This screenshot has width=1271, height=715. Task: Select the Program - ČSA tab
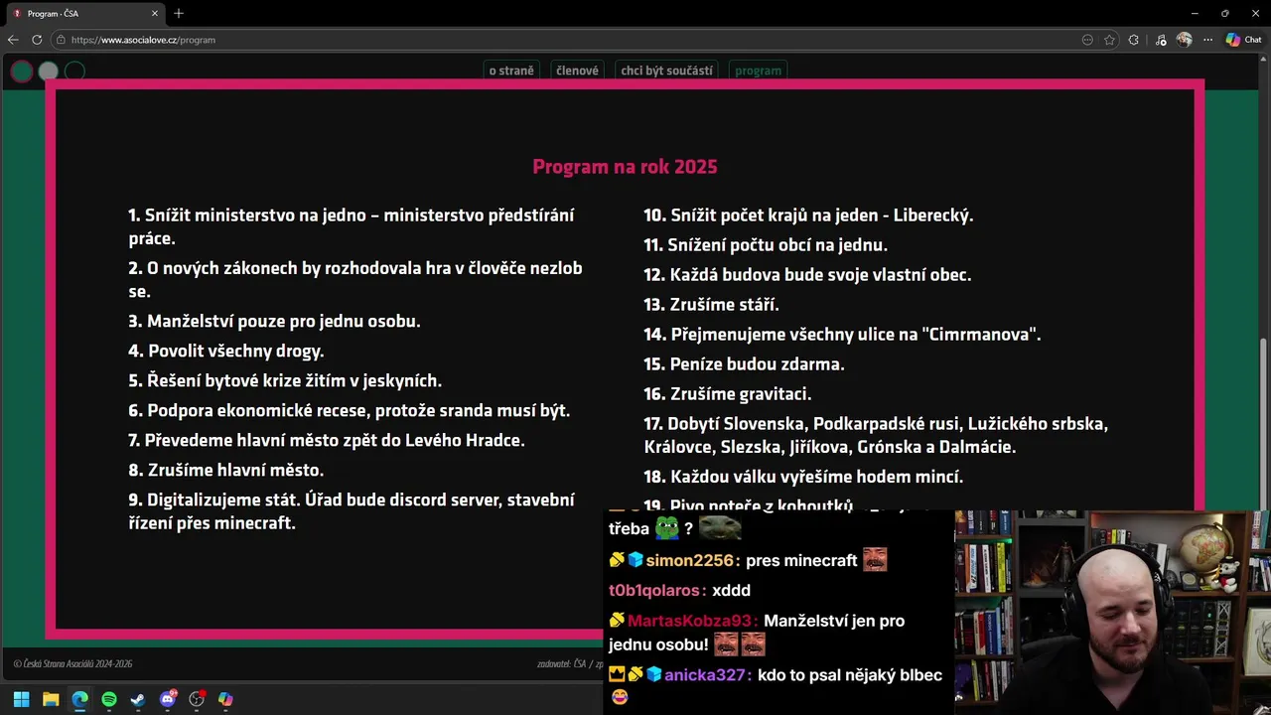pyautogui.click(x=84, y=13)
